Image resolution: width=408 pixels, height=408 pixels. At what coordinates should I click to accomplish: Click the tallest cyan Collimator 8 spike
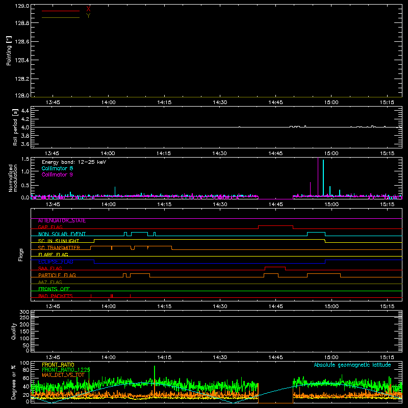[323, 177]
